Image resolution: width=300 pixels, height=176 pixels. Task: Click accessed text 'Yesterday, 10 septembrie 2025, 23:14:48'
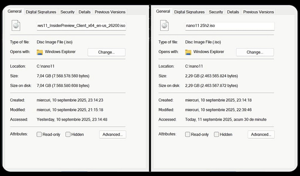pos(72,119)
